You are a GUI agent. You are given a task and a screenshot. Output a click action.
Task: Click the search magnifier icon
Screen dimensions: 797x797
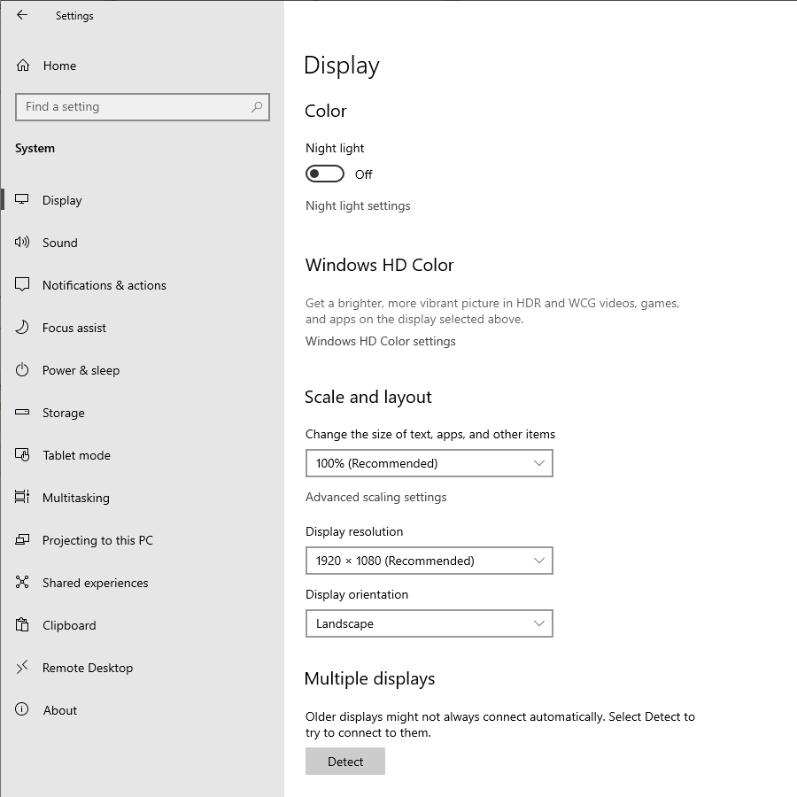click(257, 107)
